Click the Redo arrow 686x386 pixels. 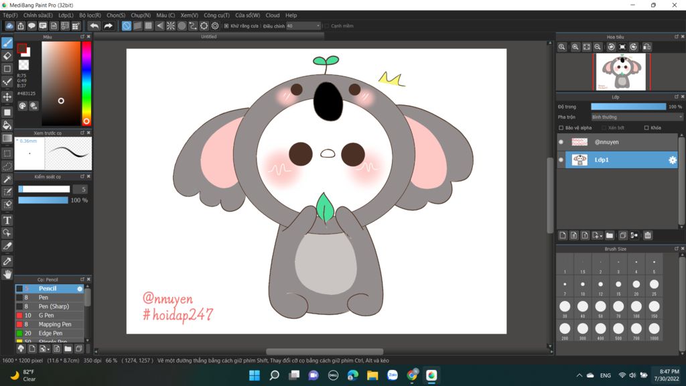point(108,26)
